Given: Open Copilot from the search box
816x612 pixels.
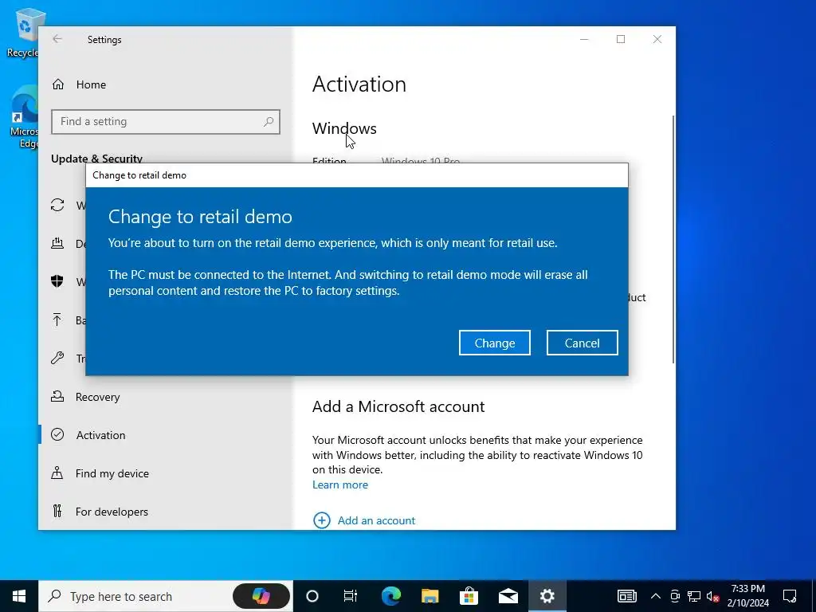Looking at the screenshot, I should coord(261,596).
